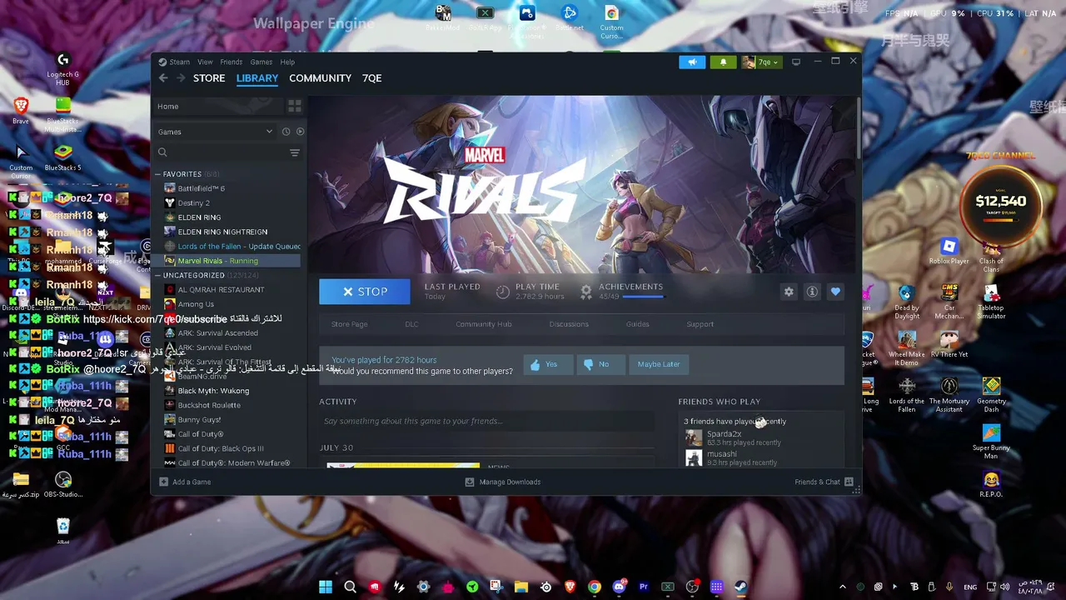
Task: Open friend Sparda2x's avatar
Action: tap(694, 437)
